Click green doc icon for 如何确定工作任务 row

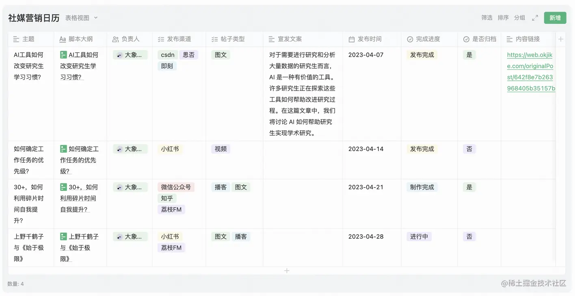63,149
